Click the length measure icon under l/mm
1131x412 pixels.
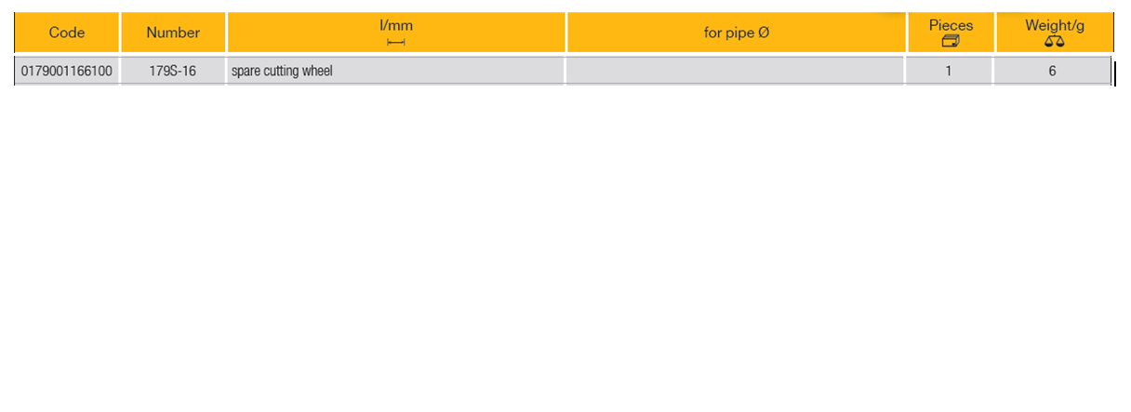396,43
